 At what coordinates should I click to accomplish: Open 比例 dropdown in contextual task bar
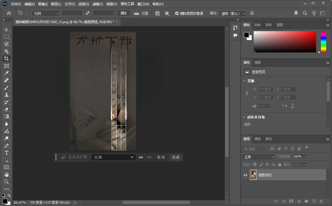tap(114, 157)
